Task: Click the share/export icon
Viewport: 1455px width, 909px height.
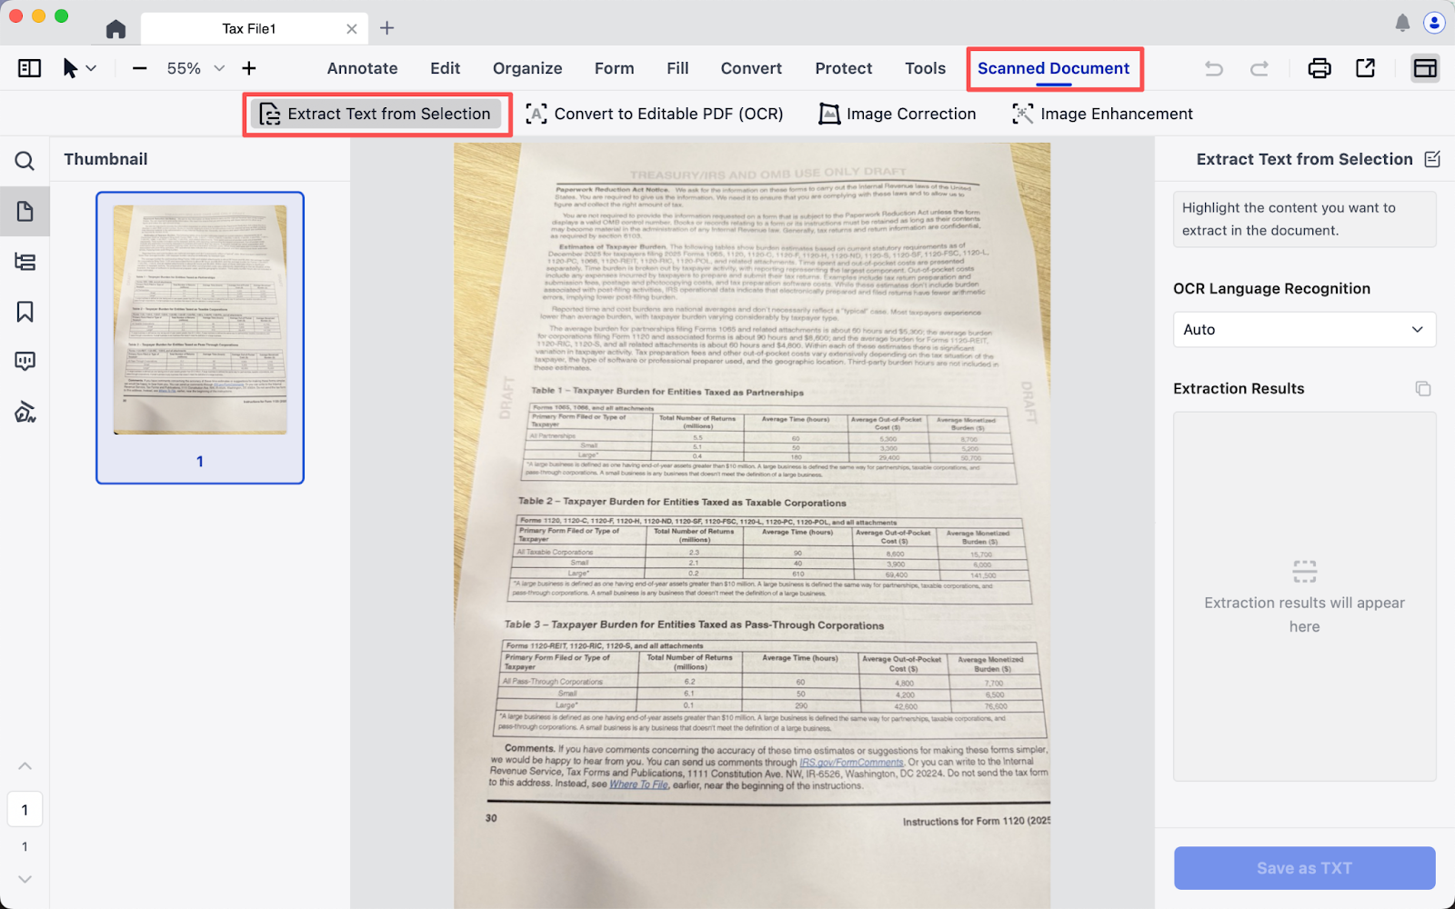Action: coord(1365,68)
